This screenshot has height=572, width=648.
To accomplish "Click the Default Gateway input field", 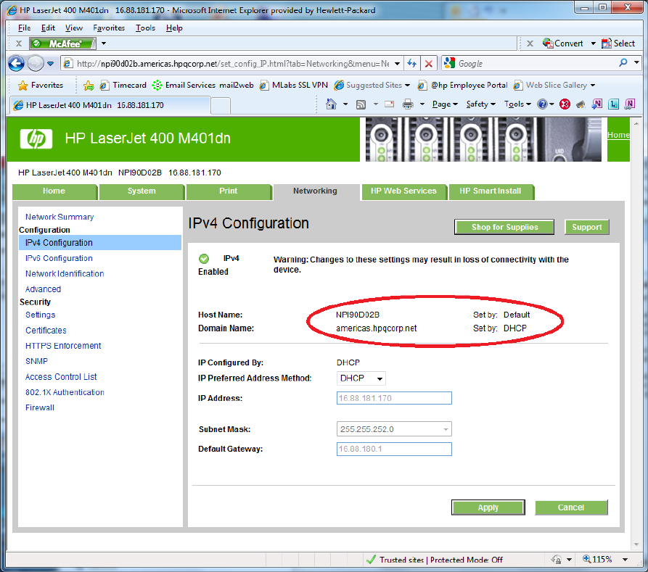I will [x=394, y=449].
